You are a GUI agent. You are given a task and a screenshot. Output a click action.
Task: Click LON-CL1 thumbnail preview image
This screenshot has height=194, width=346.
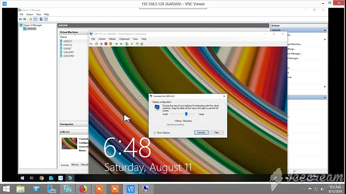coord(69,144)
